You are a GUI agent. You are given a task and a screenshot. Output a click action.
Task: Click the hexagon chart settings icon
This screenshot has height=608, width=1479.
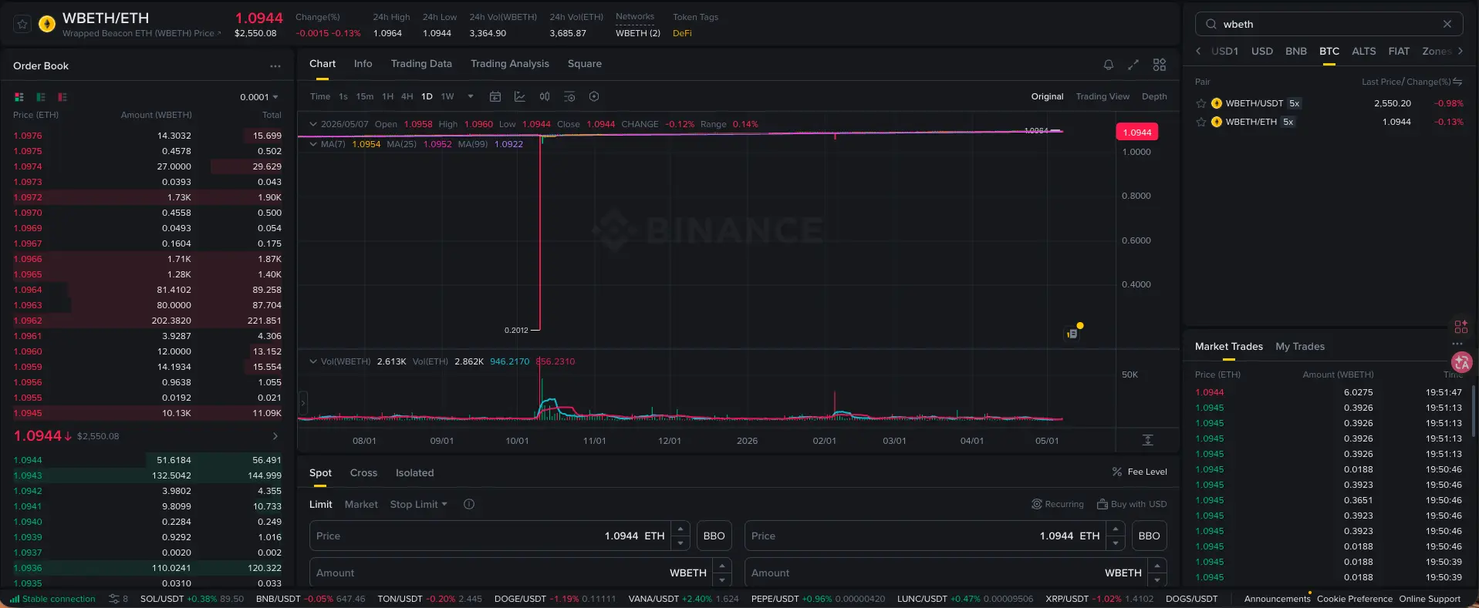594,96
